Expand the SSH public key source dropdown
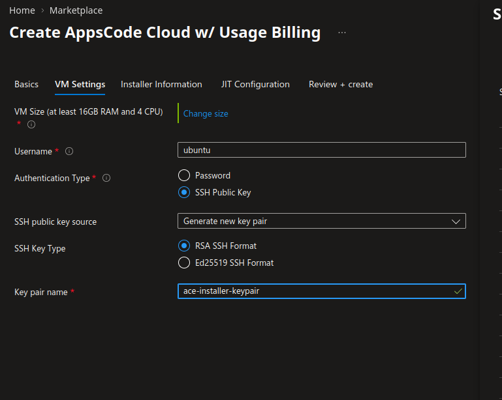This screenshot has height=400, width=502. (321, 221)
